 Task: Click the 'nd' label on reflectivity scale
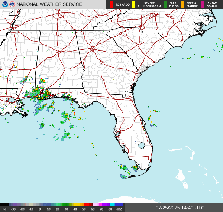[4, 209]
